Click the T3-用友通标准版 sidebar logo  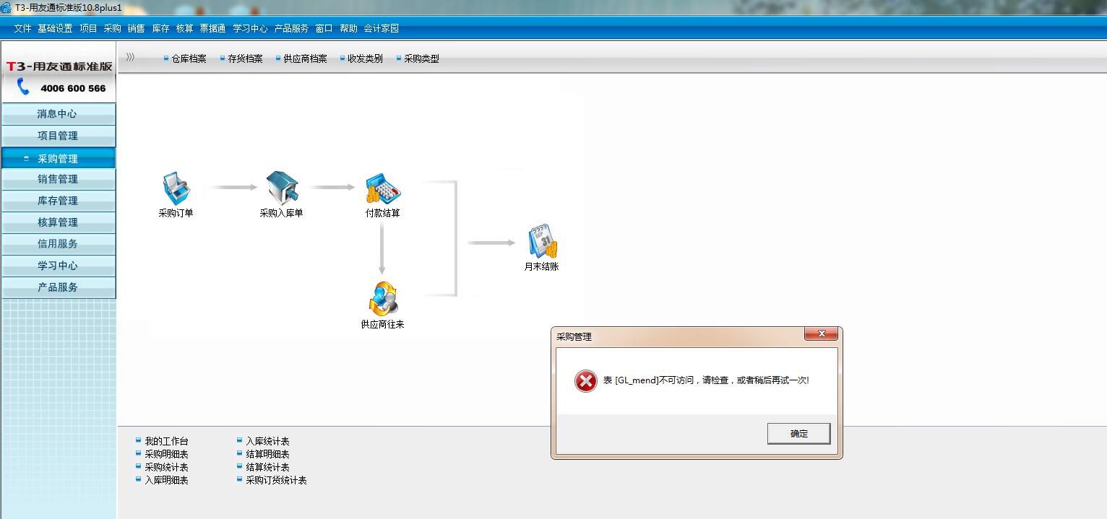click(x=59, y=66)
